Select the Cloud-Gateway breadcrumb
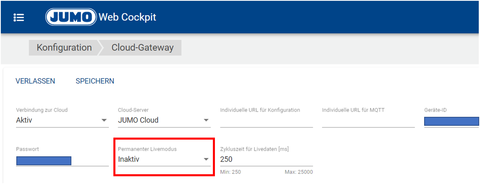 [142, 48]
